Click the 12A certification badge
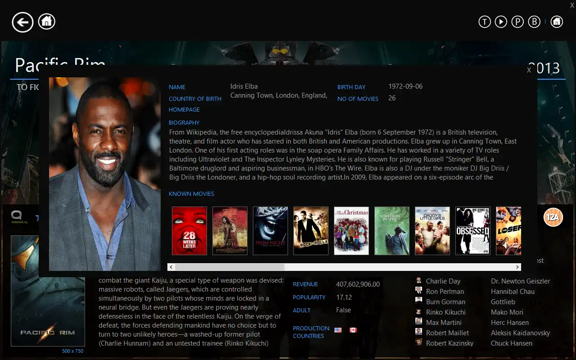 pos(553,217)
